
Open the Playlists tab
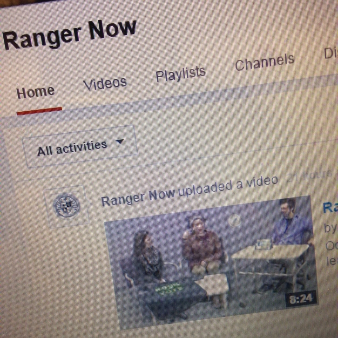(x=181, y=74)
